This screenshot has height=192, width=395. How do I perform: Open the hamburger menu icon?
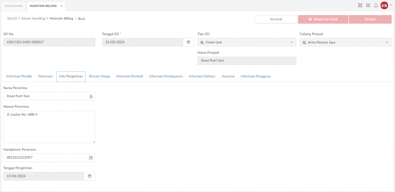pos(368,5)
